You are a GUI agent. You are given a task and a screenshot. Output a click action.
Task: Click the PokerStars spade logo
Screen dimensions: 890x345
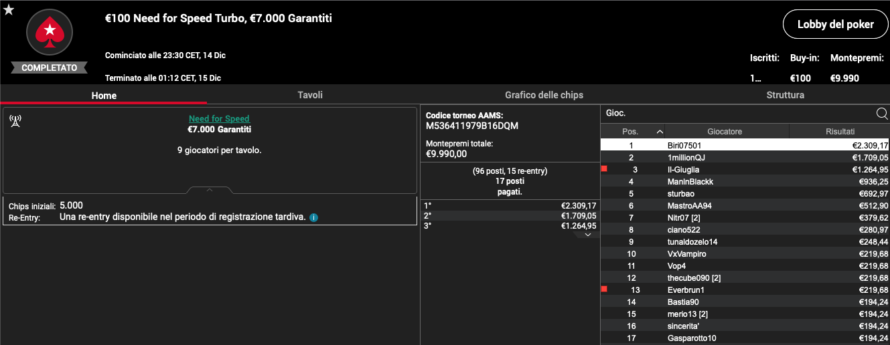tap(49, 32)
